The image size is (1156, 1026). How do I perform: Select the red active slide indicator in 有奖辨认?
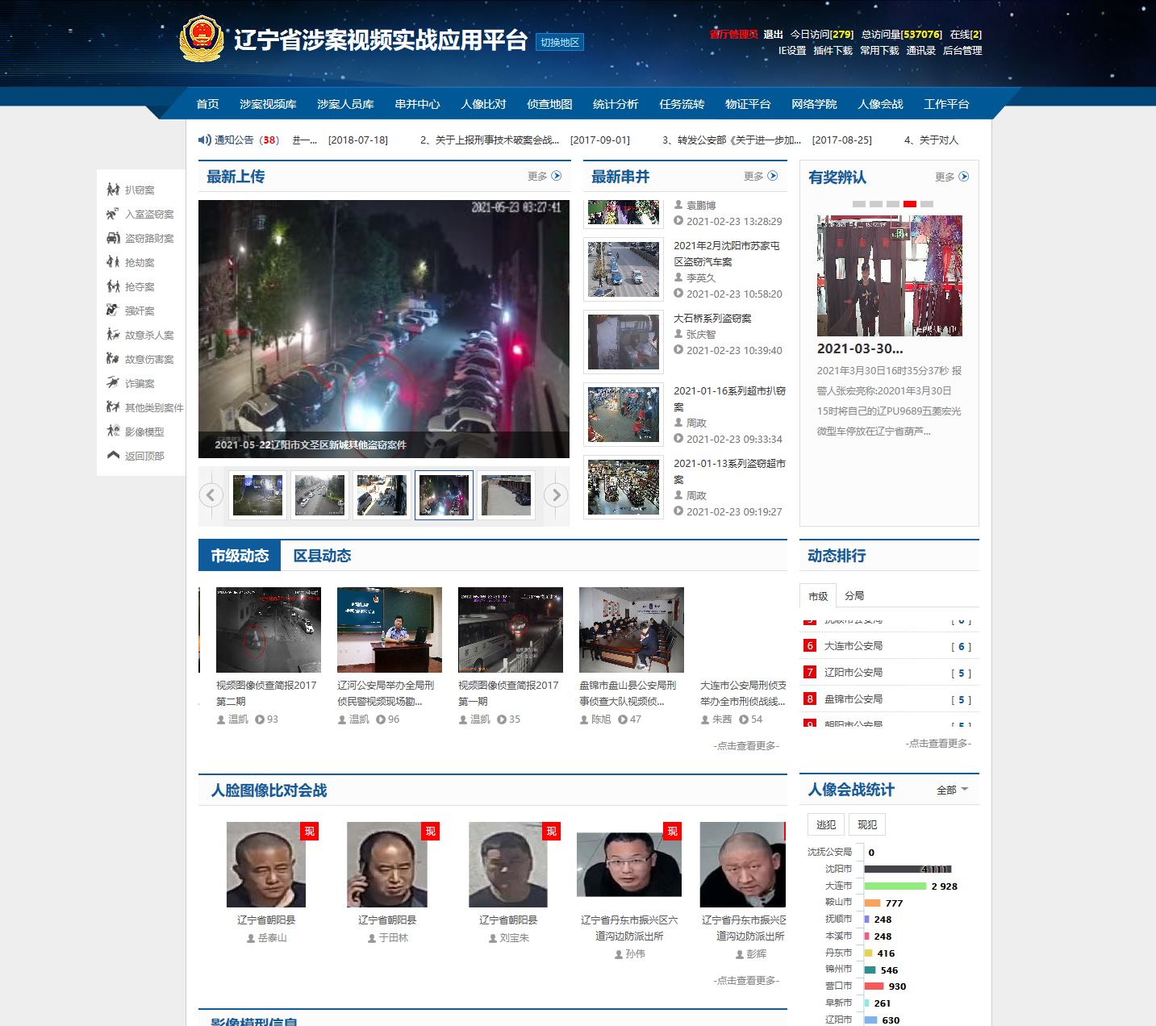[x=910, y=204]
